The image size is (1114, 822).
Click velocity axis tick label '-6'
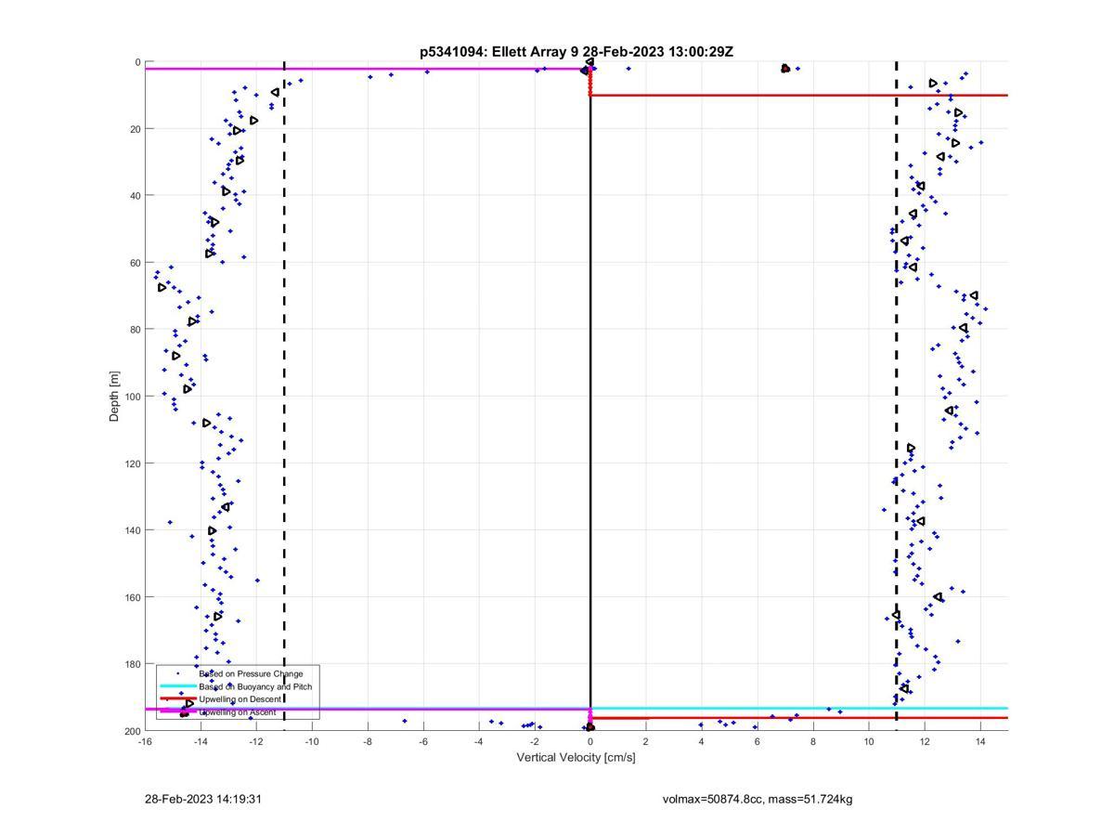(423, 741)
